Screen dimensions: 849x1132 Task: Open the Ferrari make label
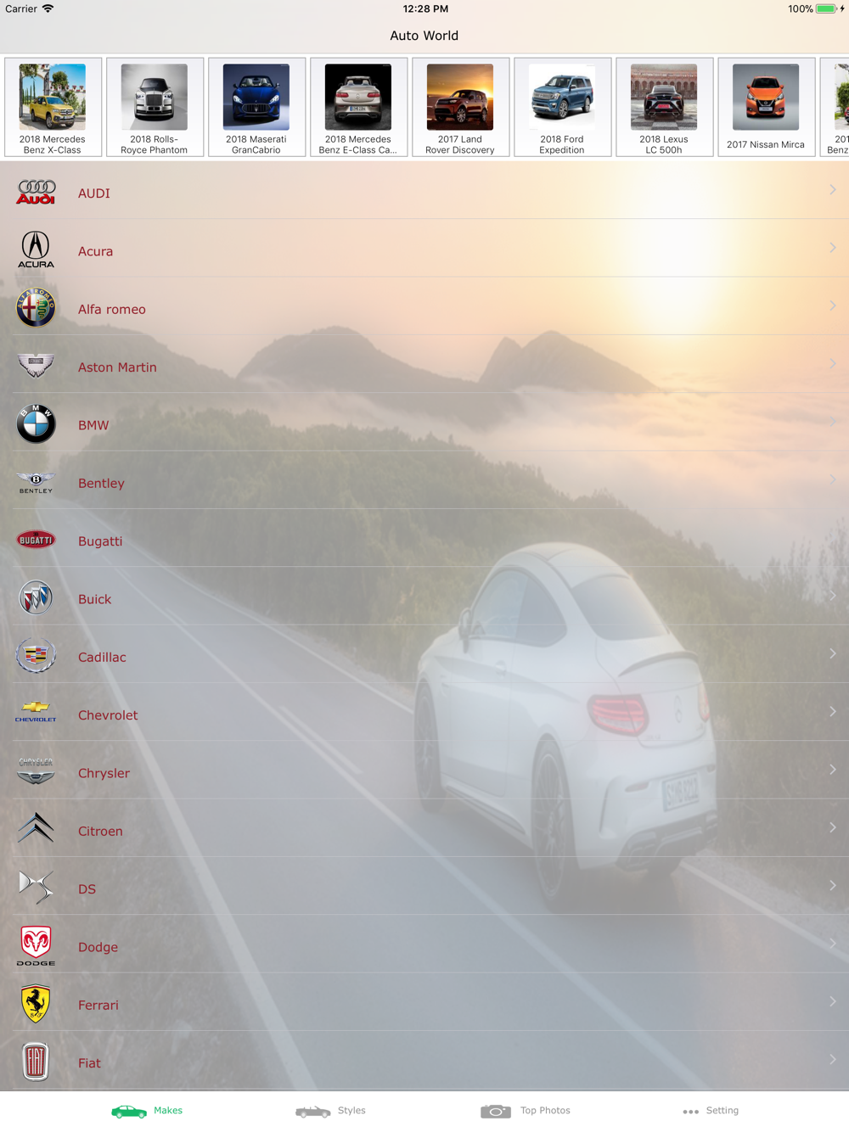98,1006
